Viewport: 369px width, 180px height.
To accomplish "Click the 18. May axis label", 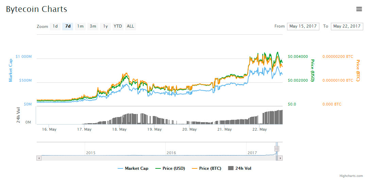I will pyautogui.click(x=119, y=129).
